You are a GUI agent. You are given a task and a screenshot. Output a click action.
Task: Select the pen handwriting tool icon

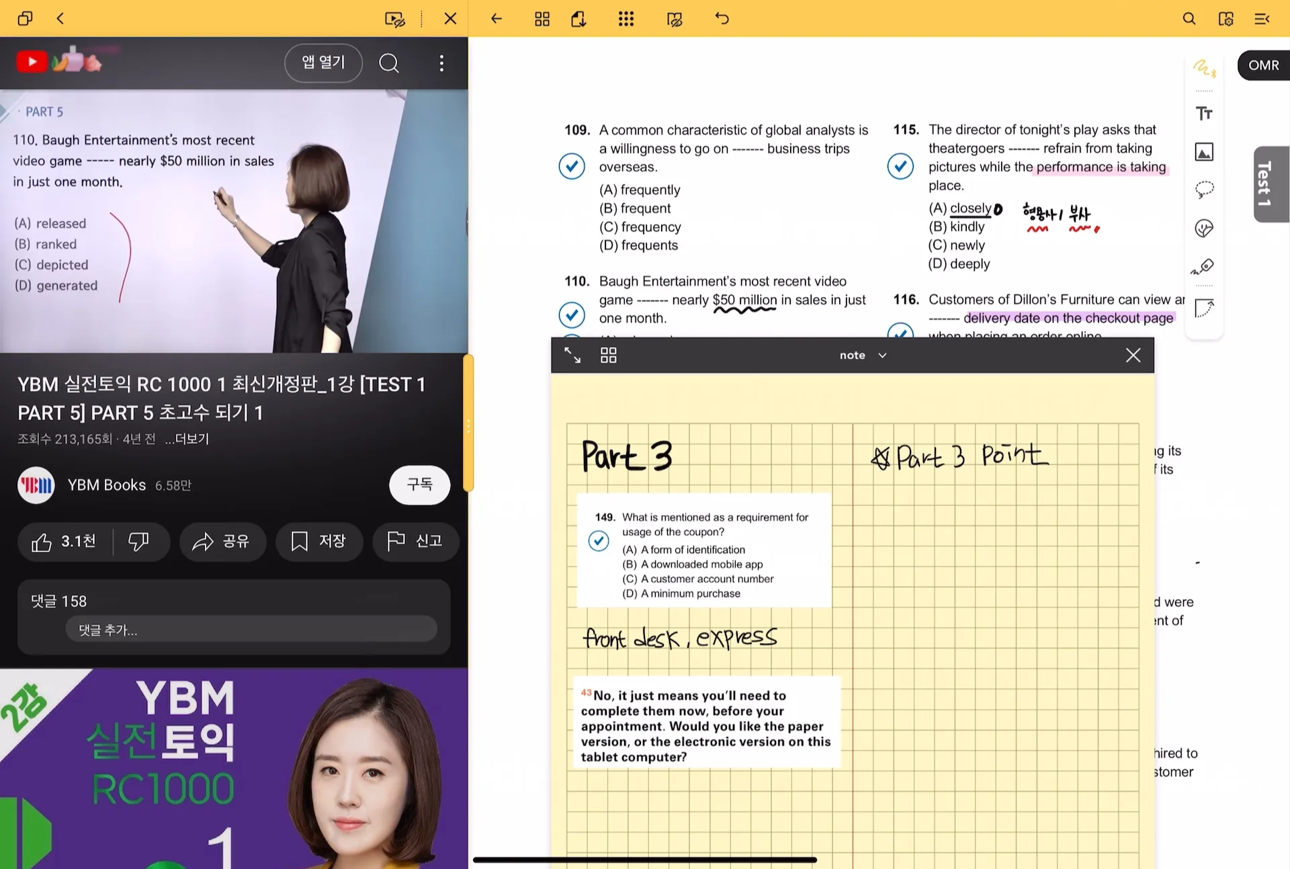1204,68
